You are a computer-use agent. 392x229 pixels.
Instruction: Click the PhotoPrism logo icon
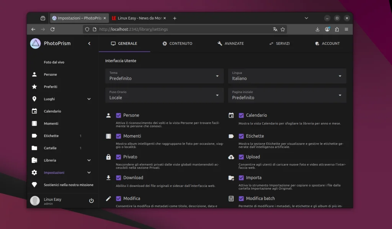(35, 44)
